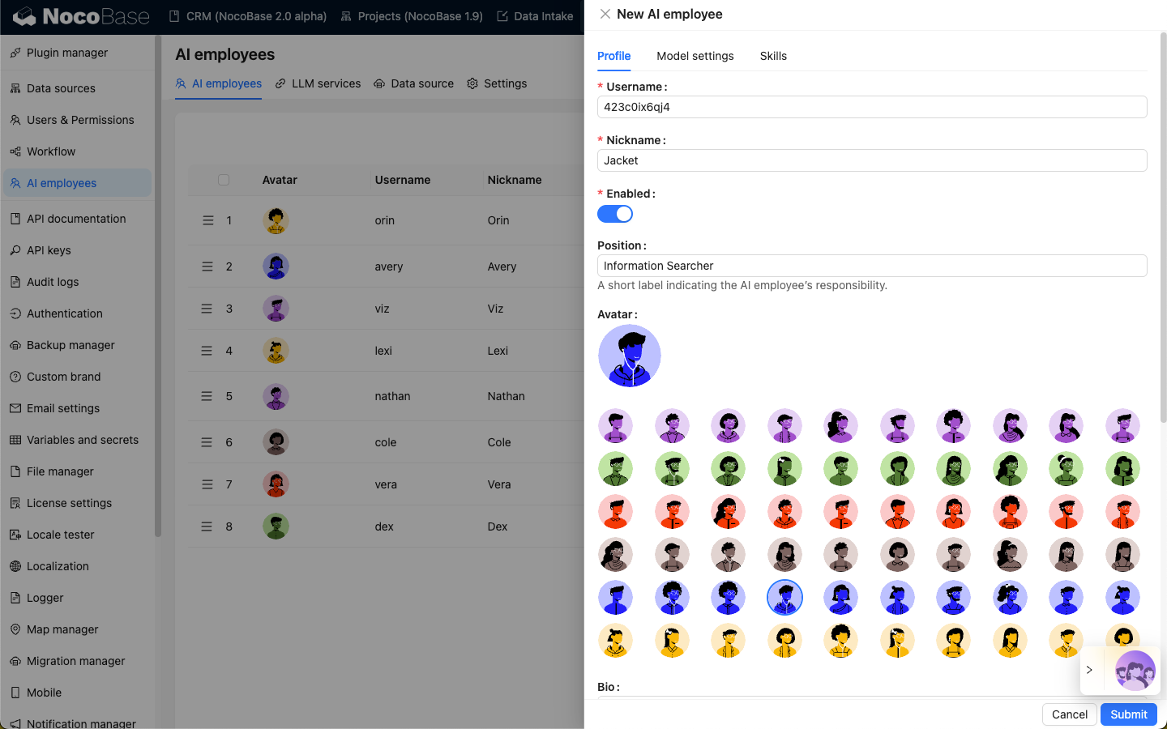The width and height of the screenshot is (1167, 729).
Task: Click the Nickname input field
Action: [x=871, y=160]
